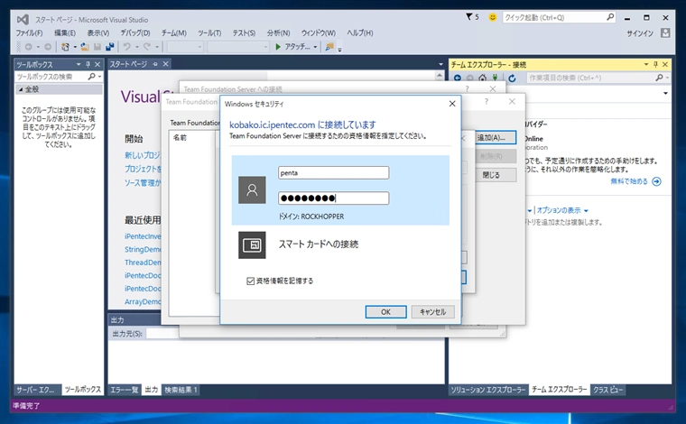The height and width of the screenshot is (424, 686).
Task: Select スマート カードへの接続 option
Action: [x=319, y=244]
